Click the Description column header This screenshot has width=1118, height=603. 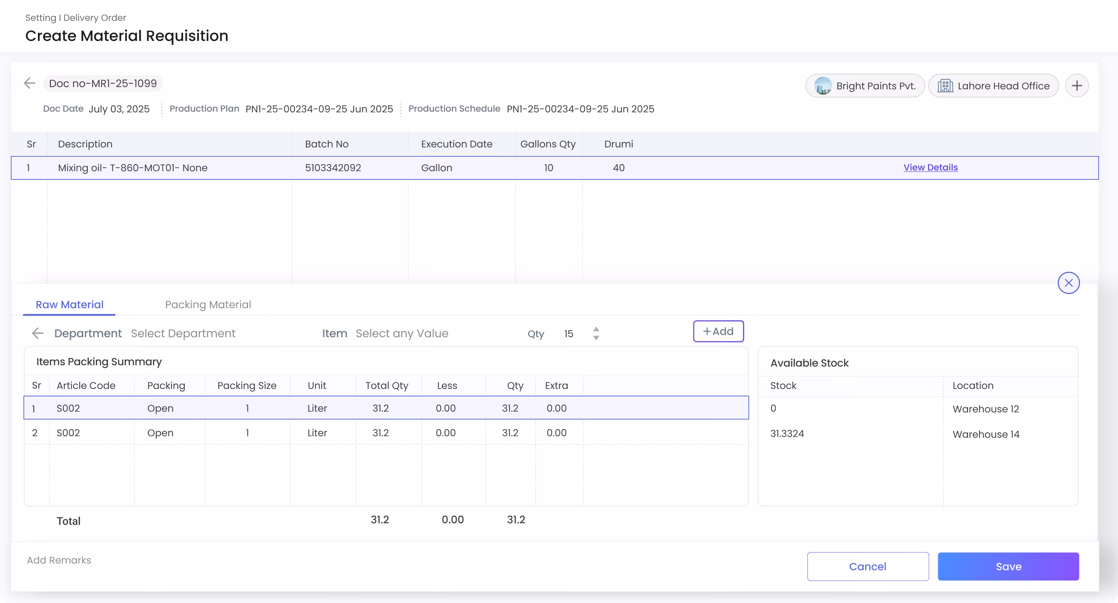(85, 144)
